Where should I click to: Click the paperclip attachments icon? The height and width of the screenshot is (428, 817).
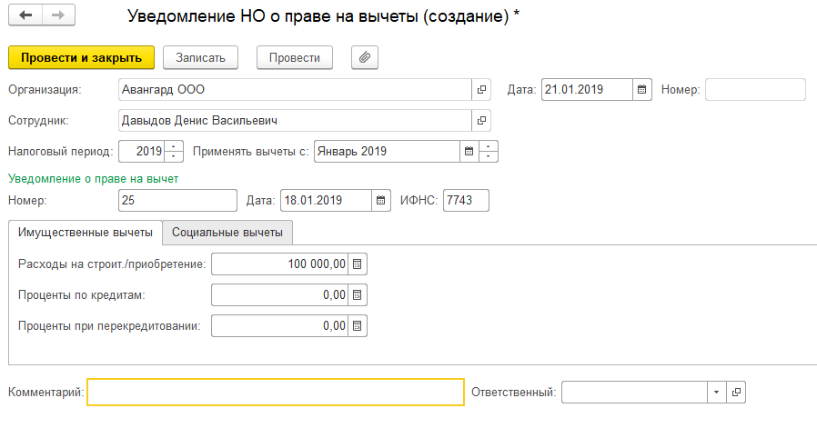point(364,57)
